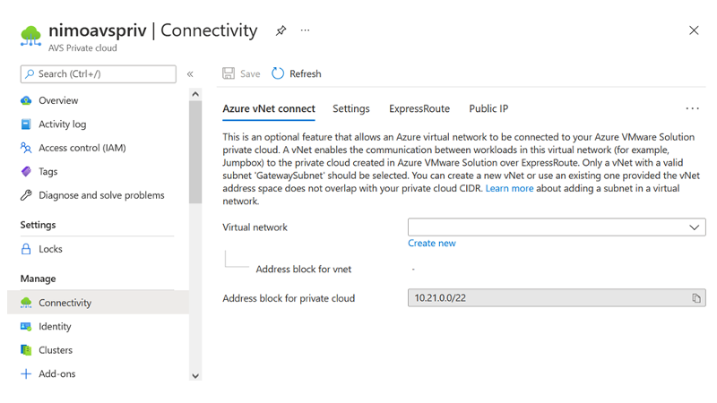
Task: Open Diagnose and solve problems
Action: (x=101, y=195)
